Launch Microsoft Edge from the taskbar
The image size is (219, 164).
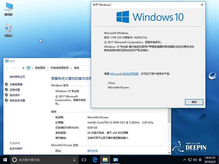[x=95, y=160]
